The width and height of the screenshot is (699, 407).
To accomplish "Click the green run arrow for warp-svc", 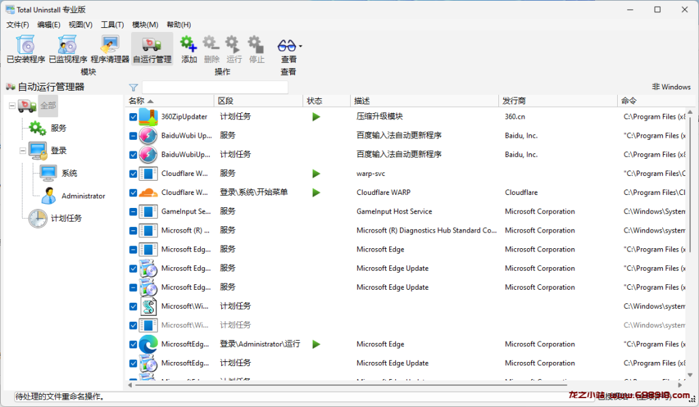I will (316, 174).
